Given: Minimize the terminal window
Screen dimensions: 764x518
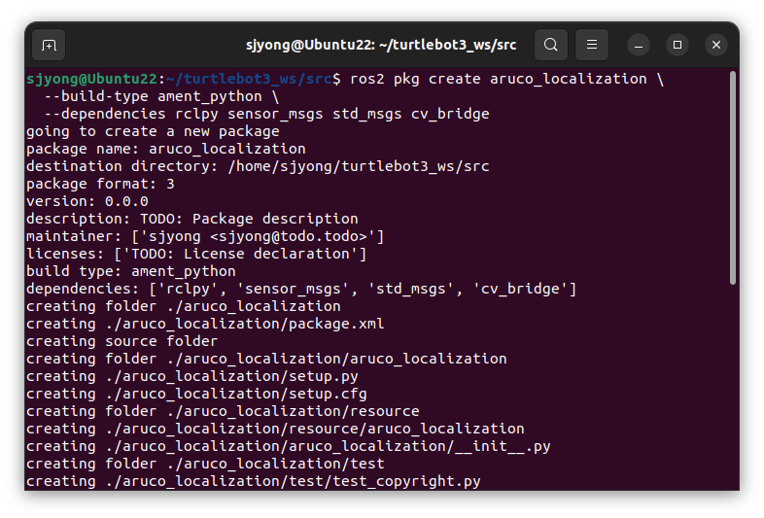Looking at the screenshot, I should click(639, 45).
